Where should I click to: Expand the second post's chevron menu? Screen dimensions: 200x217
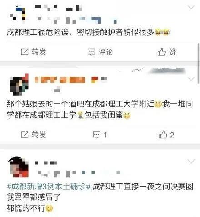click(x=191, y=79)
